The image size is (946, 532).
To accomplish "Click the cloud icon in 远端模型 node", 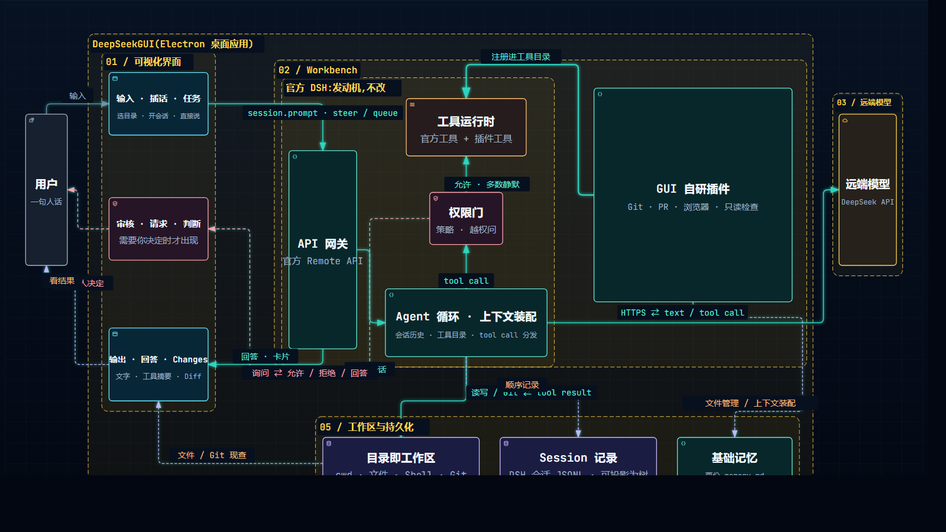I will coord(845,120).
